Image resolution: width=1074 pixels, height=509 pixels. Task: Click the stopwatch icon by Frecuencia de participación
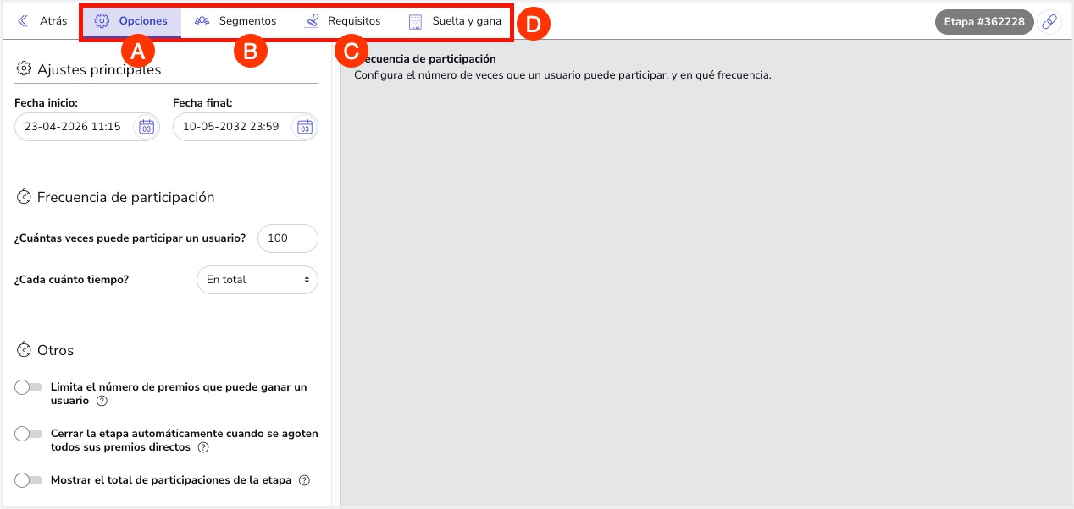tap(22, 195)
